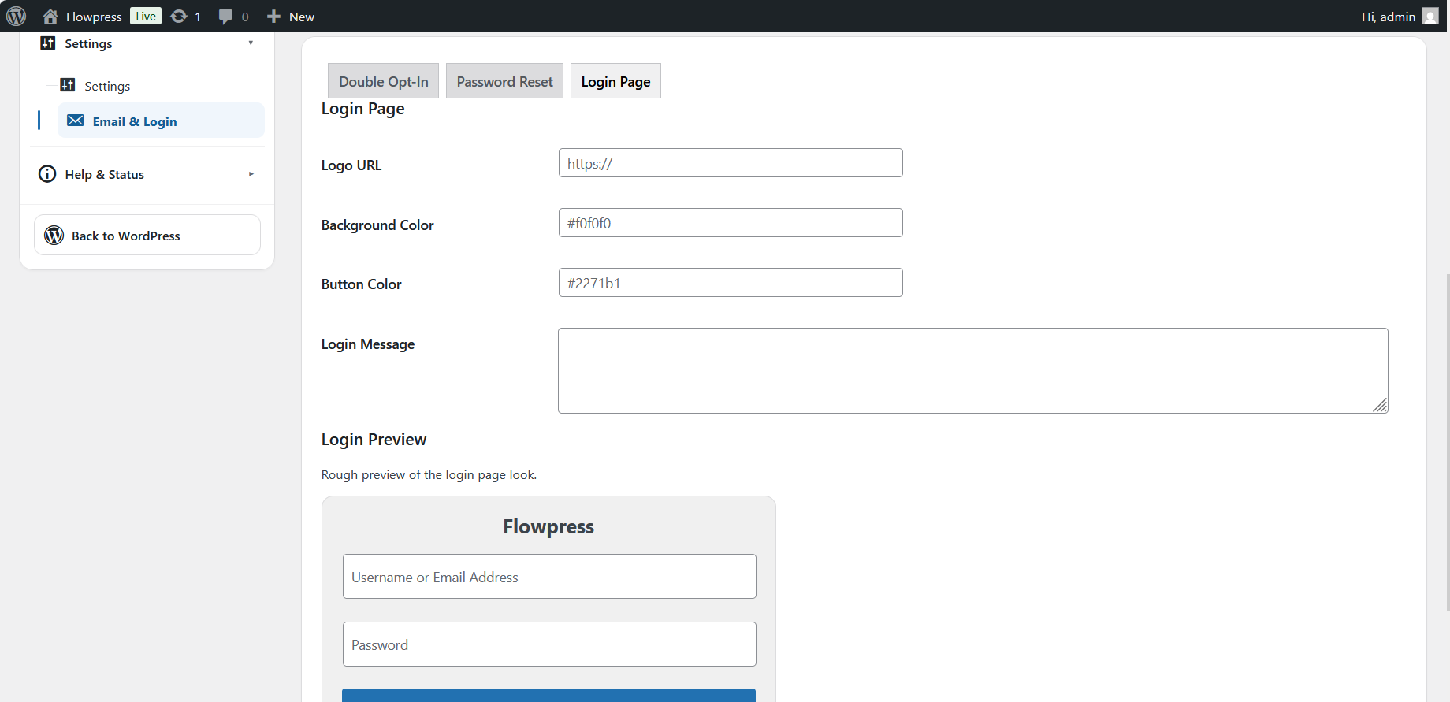The height and width of the screenshot is (702, 1450).
Task: Open the comments bubble icon
Action: pyautogui.click(x=225, y=17)
